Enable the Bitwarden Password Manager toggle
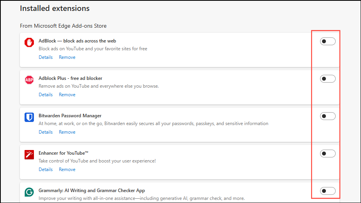This screenshot has width=361, height=203. (327, 116)
